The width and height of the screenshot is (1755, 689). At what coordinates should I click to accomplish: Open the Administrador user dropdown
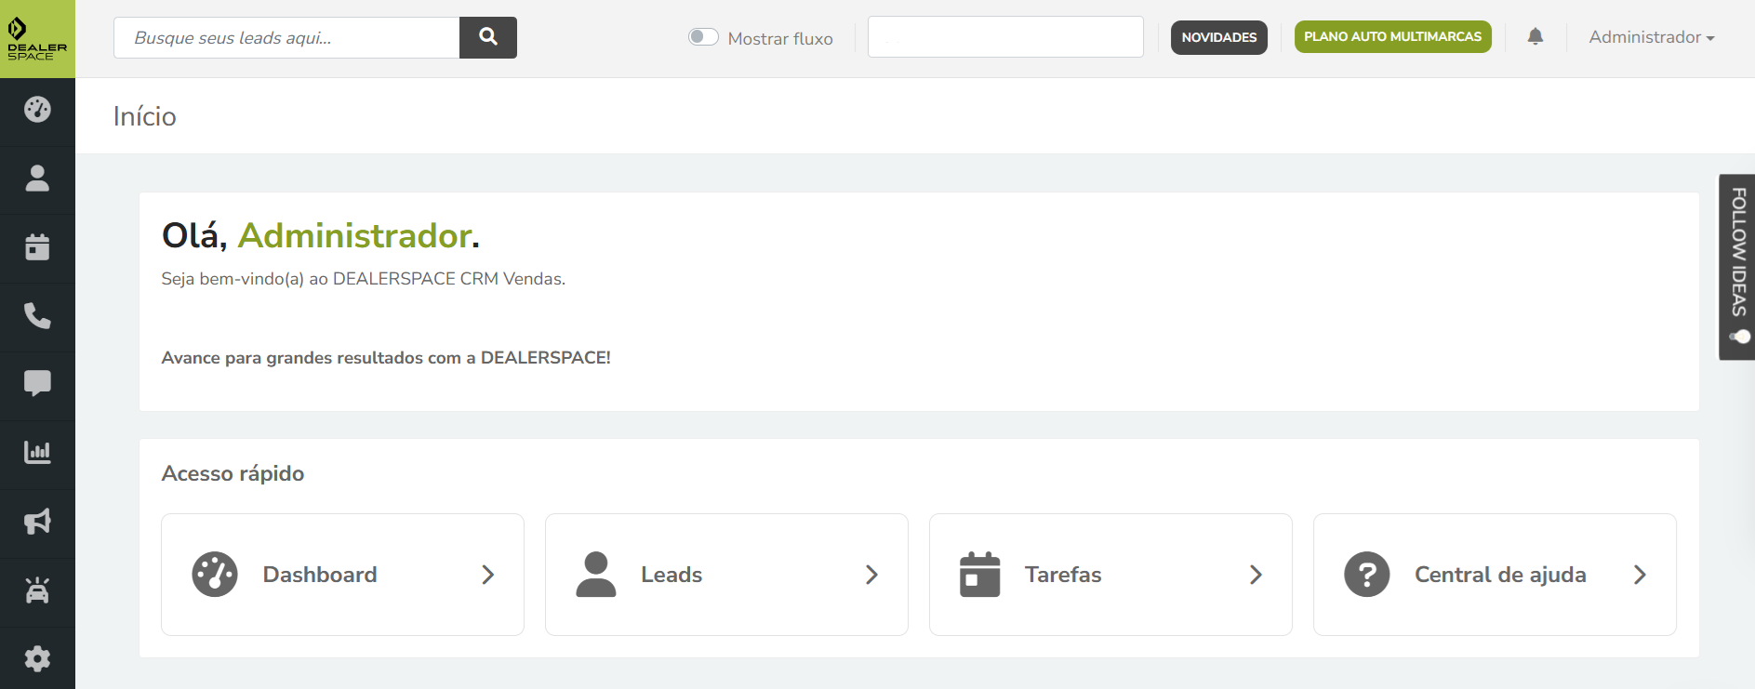(x=1652, y=37)
